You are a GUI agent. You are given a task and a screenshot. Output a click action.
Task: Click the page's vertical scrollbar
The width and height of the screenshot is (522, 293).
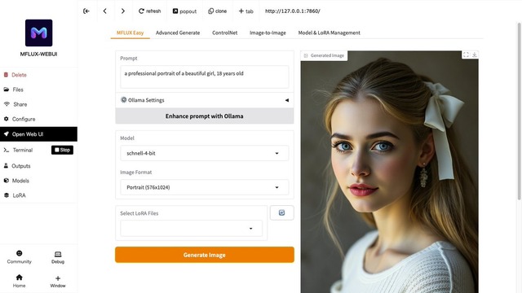[519, 112]
